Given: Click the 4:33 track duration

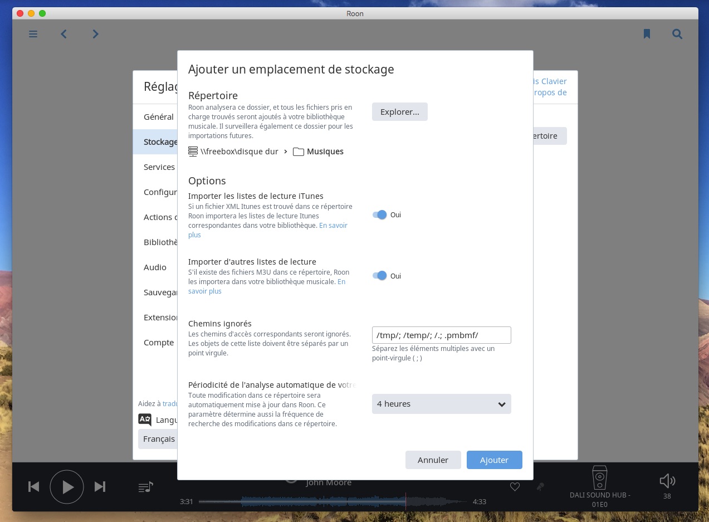Looking at the screenshot, I should (x=480, y=501).
